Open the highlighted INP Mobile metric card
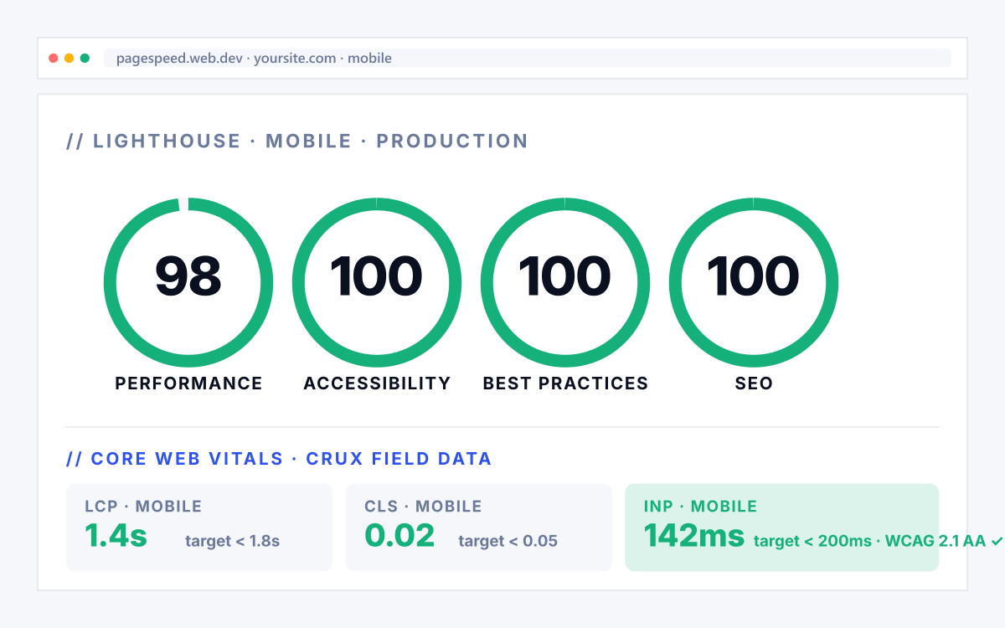The width and height of the screenshot is (1005, 628). click(782, 528)
